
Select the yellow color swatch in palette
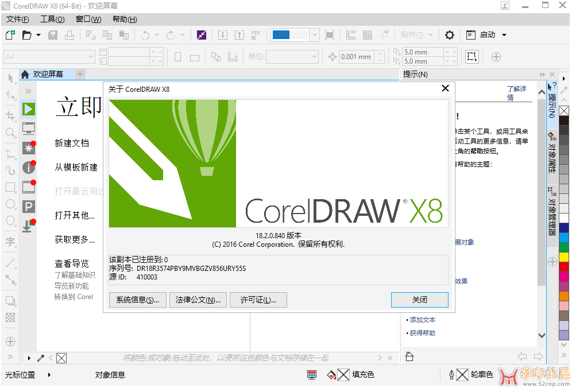(x=564, y=257)
